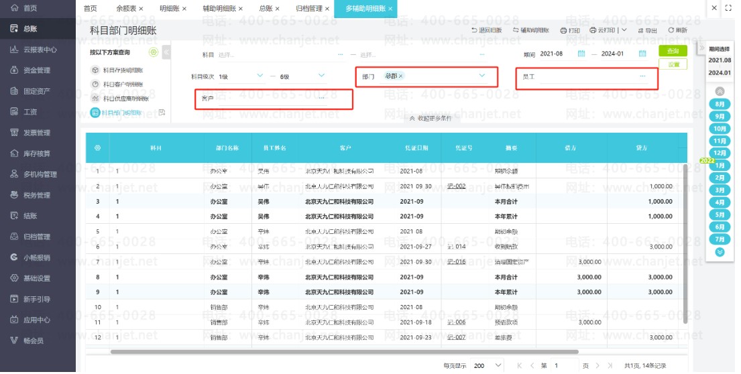The image size is (741, 374).
Task: Open voucher link 记-002
Action: (x=456, y=186)
